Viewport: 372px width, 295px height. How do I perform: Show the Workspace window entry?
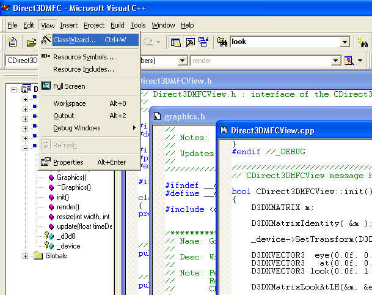click(x=89, y=103)
